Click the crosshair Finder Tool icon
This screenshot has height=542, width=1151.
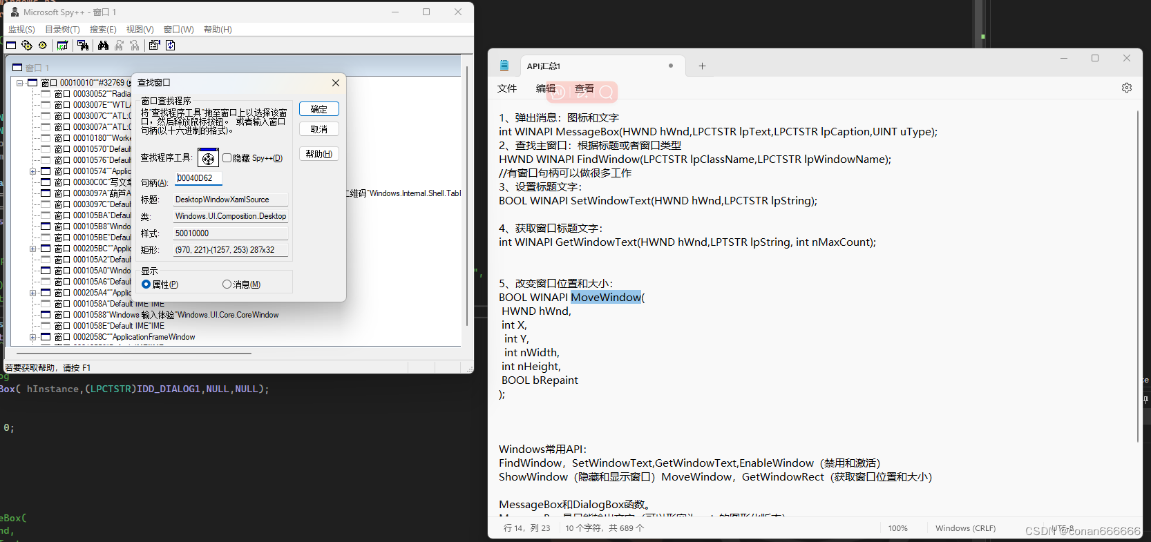pos(209,158)
